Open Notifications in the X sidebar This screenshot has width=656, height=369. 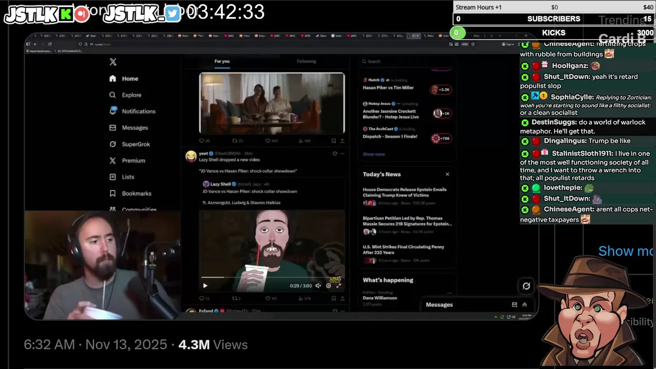tap(132, 111)
